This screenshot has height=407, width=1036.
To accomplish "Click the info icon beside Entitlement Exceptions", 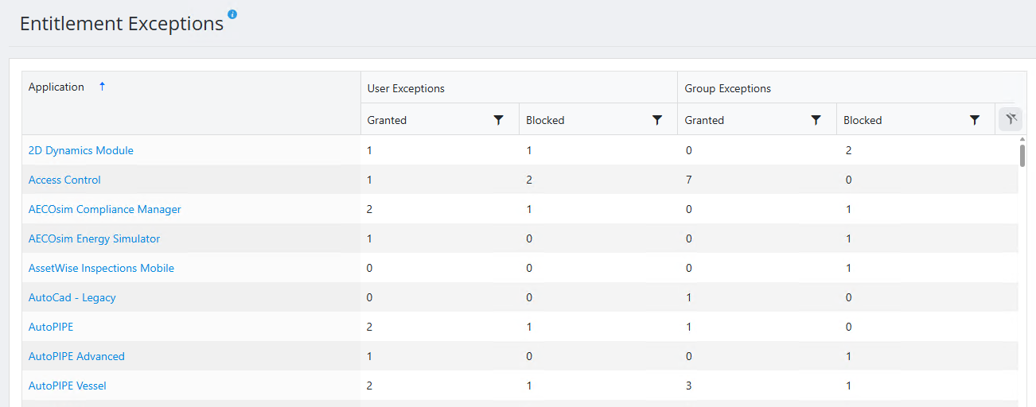I will click(x=232, y=14).
